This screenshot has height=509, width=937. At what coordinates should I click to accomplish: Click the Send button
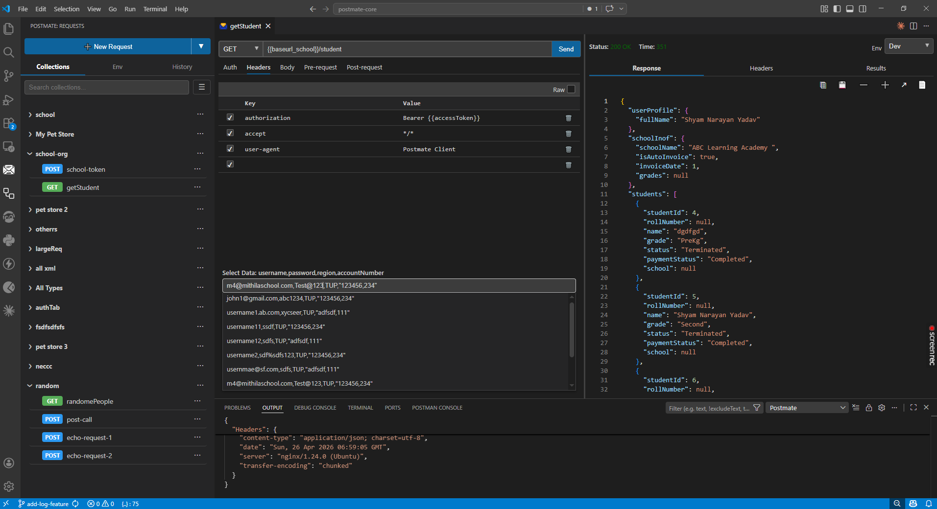point(566,48)
